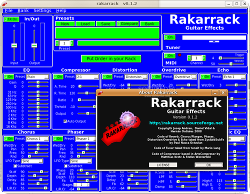Decrease the MIDI channel with left arrow
The image size is (250, 194).
click(x=189, y=58)
